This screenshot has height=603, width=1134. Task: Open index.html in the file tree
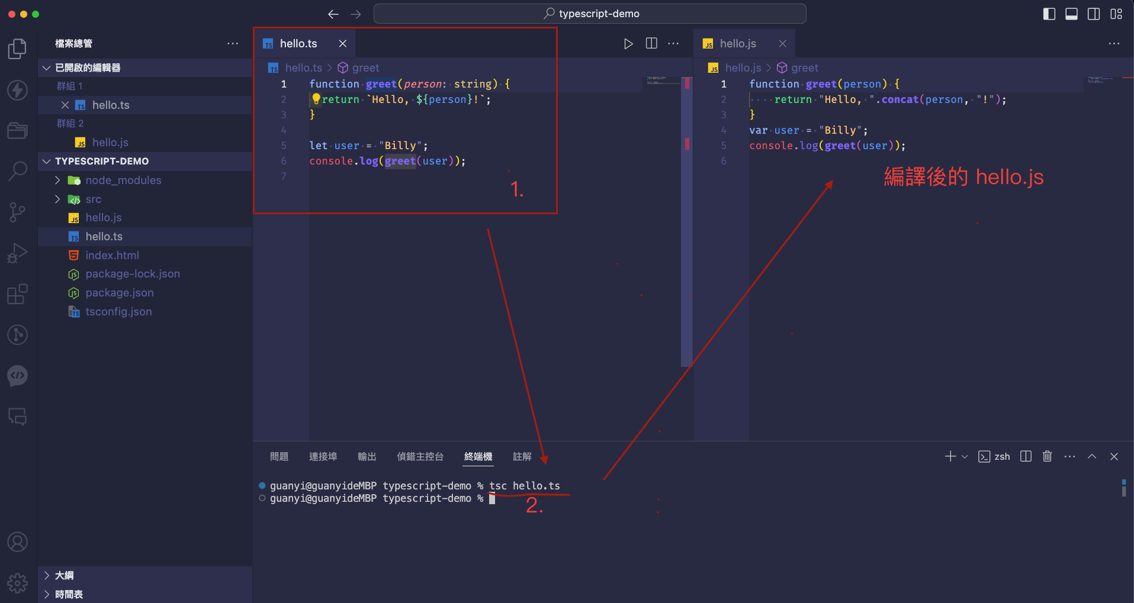point(145,255)
